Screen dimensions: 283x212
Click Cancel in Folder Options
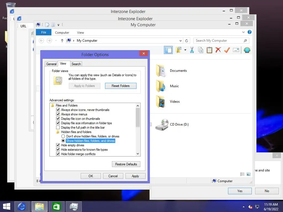coord(113,176)
